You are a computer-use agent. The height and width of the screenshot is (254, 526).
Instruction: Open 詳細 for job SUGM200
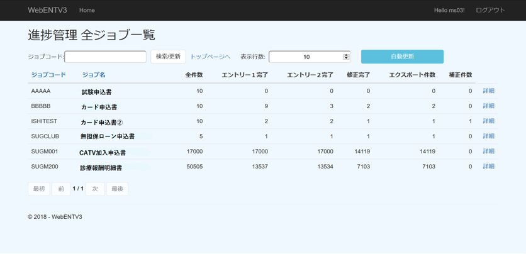coord(488,167)
